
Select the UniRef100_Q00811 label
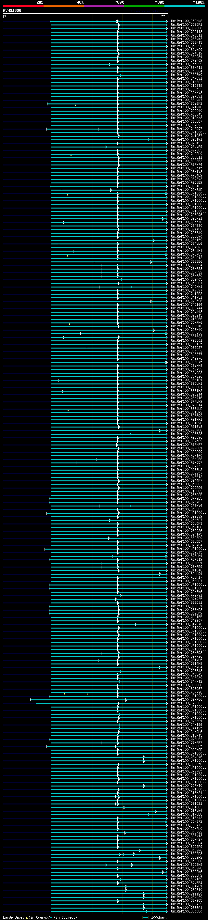pos(187,158)
